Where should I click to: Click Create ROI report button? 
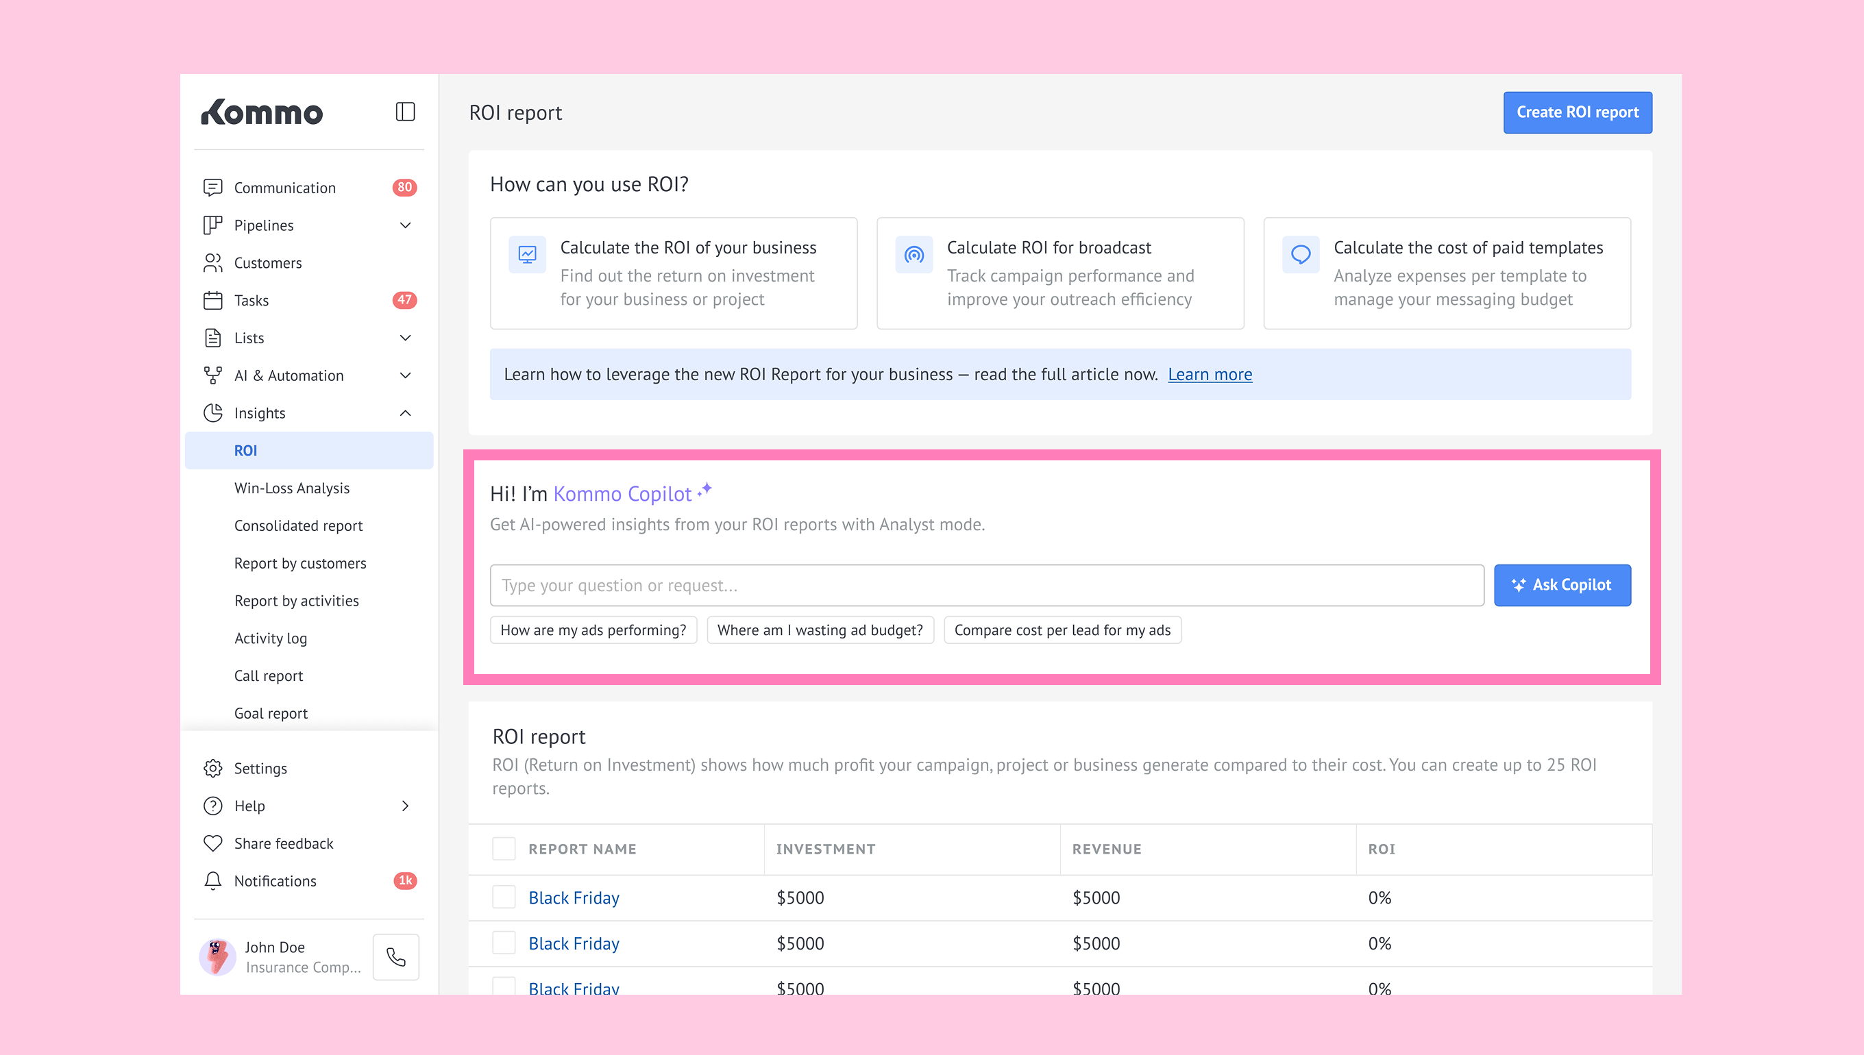tap(1578, 112)
